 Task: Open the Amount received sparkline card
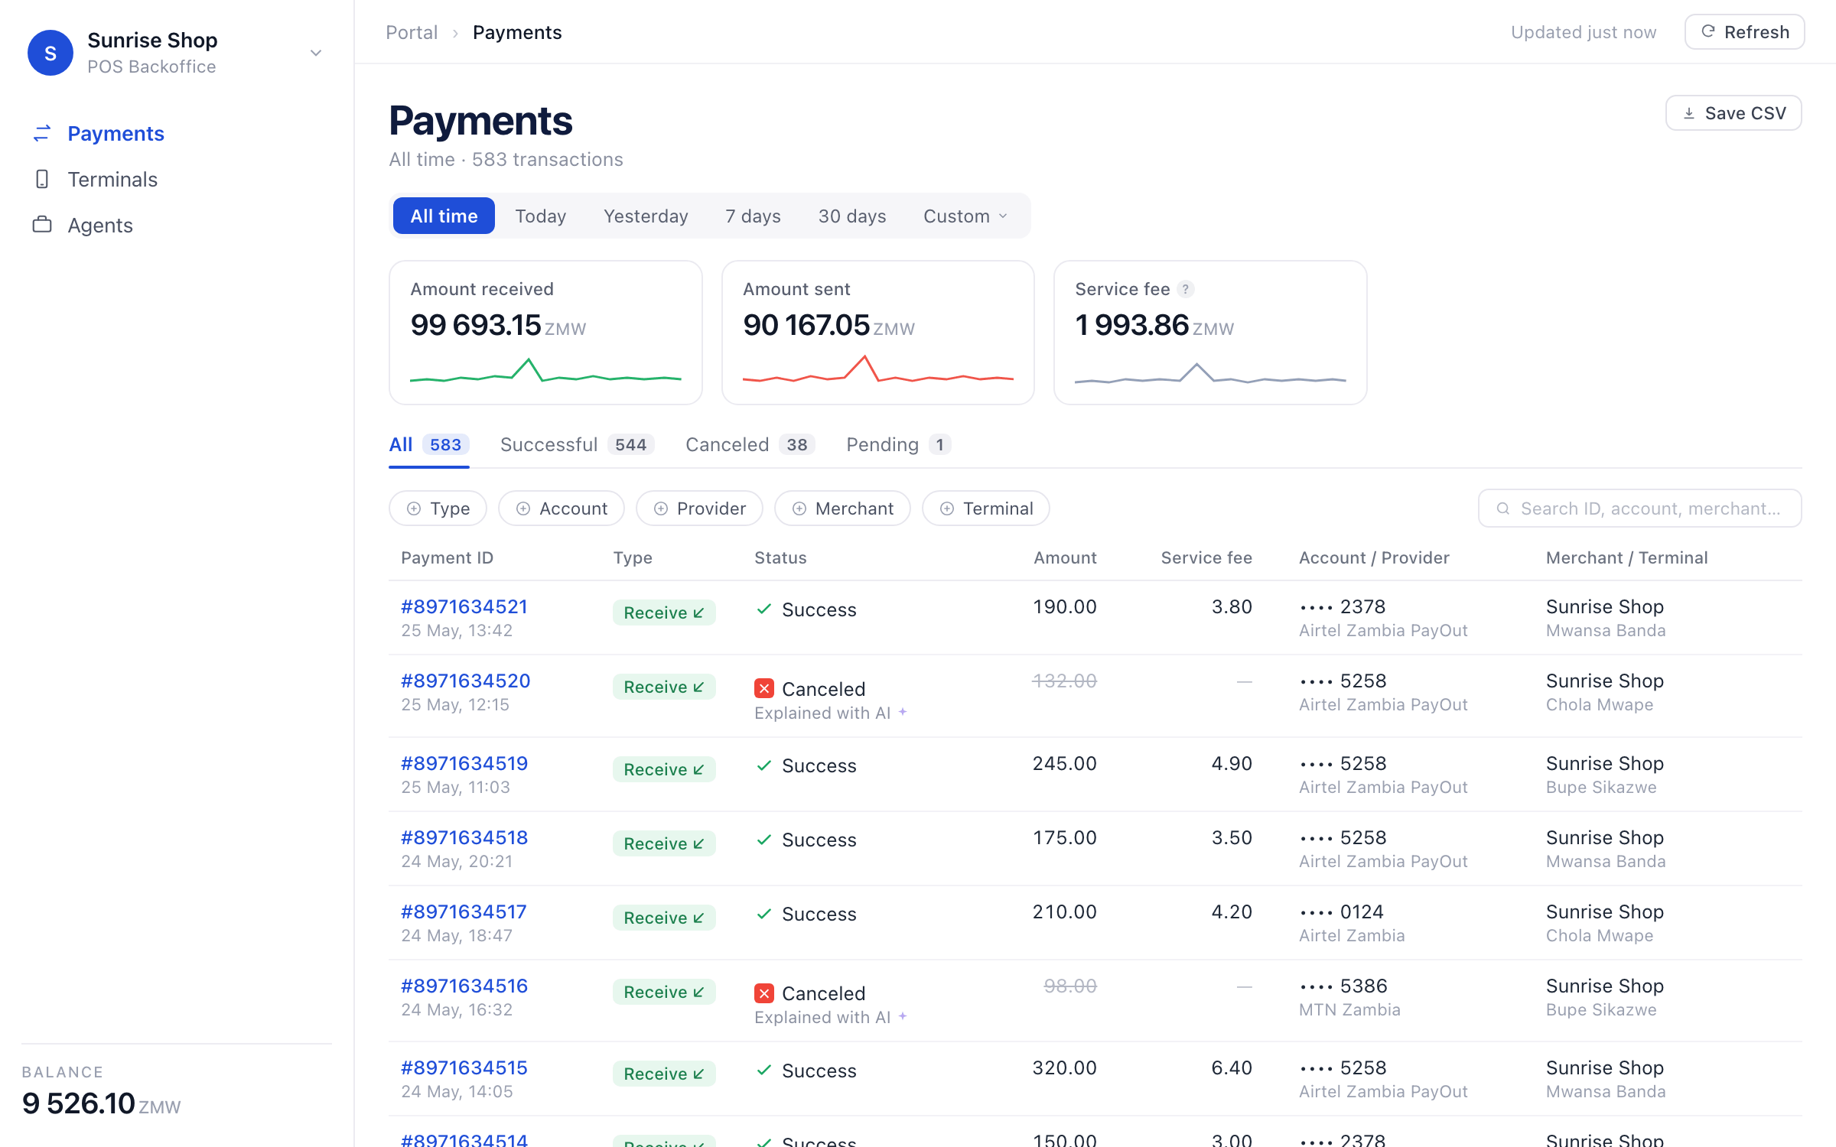pos(545,333)
